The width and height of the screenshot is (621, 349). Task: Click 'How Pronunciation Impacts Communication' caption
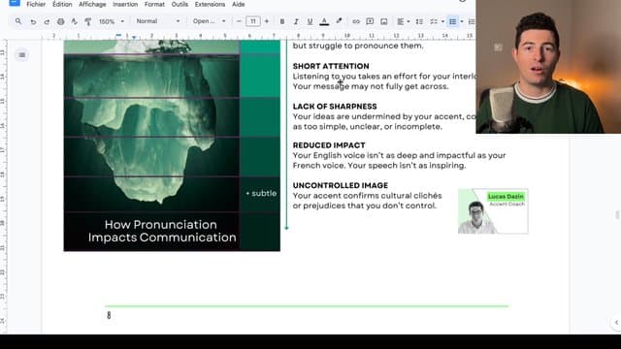tap(162, 231)
